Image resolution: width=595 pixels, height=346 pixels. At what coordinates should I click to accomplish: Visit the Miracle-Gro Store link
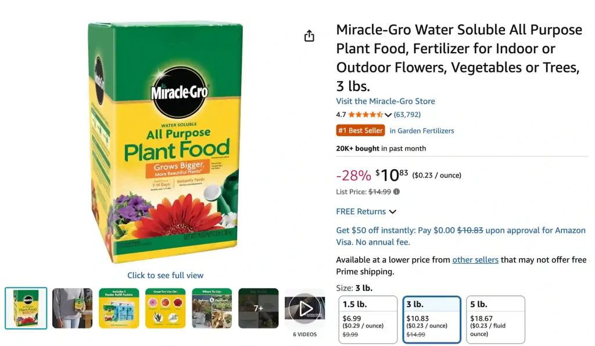click(x=385, y=101)
